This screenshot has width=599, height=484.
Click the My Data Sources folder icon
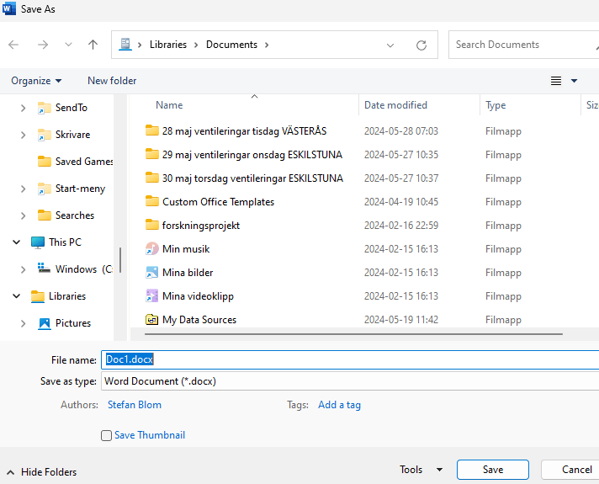coord(151,320)
